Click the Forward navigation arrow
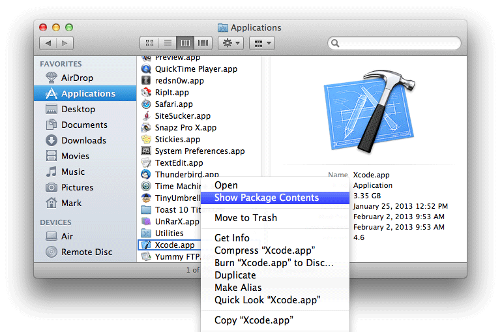502x332 pixels. pyautogui.click(x=65, y=43)
